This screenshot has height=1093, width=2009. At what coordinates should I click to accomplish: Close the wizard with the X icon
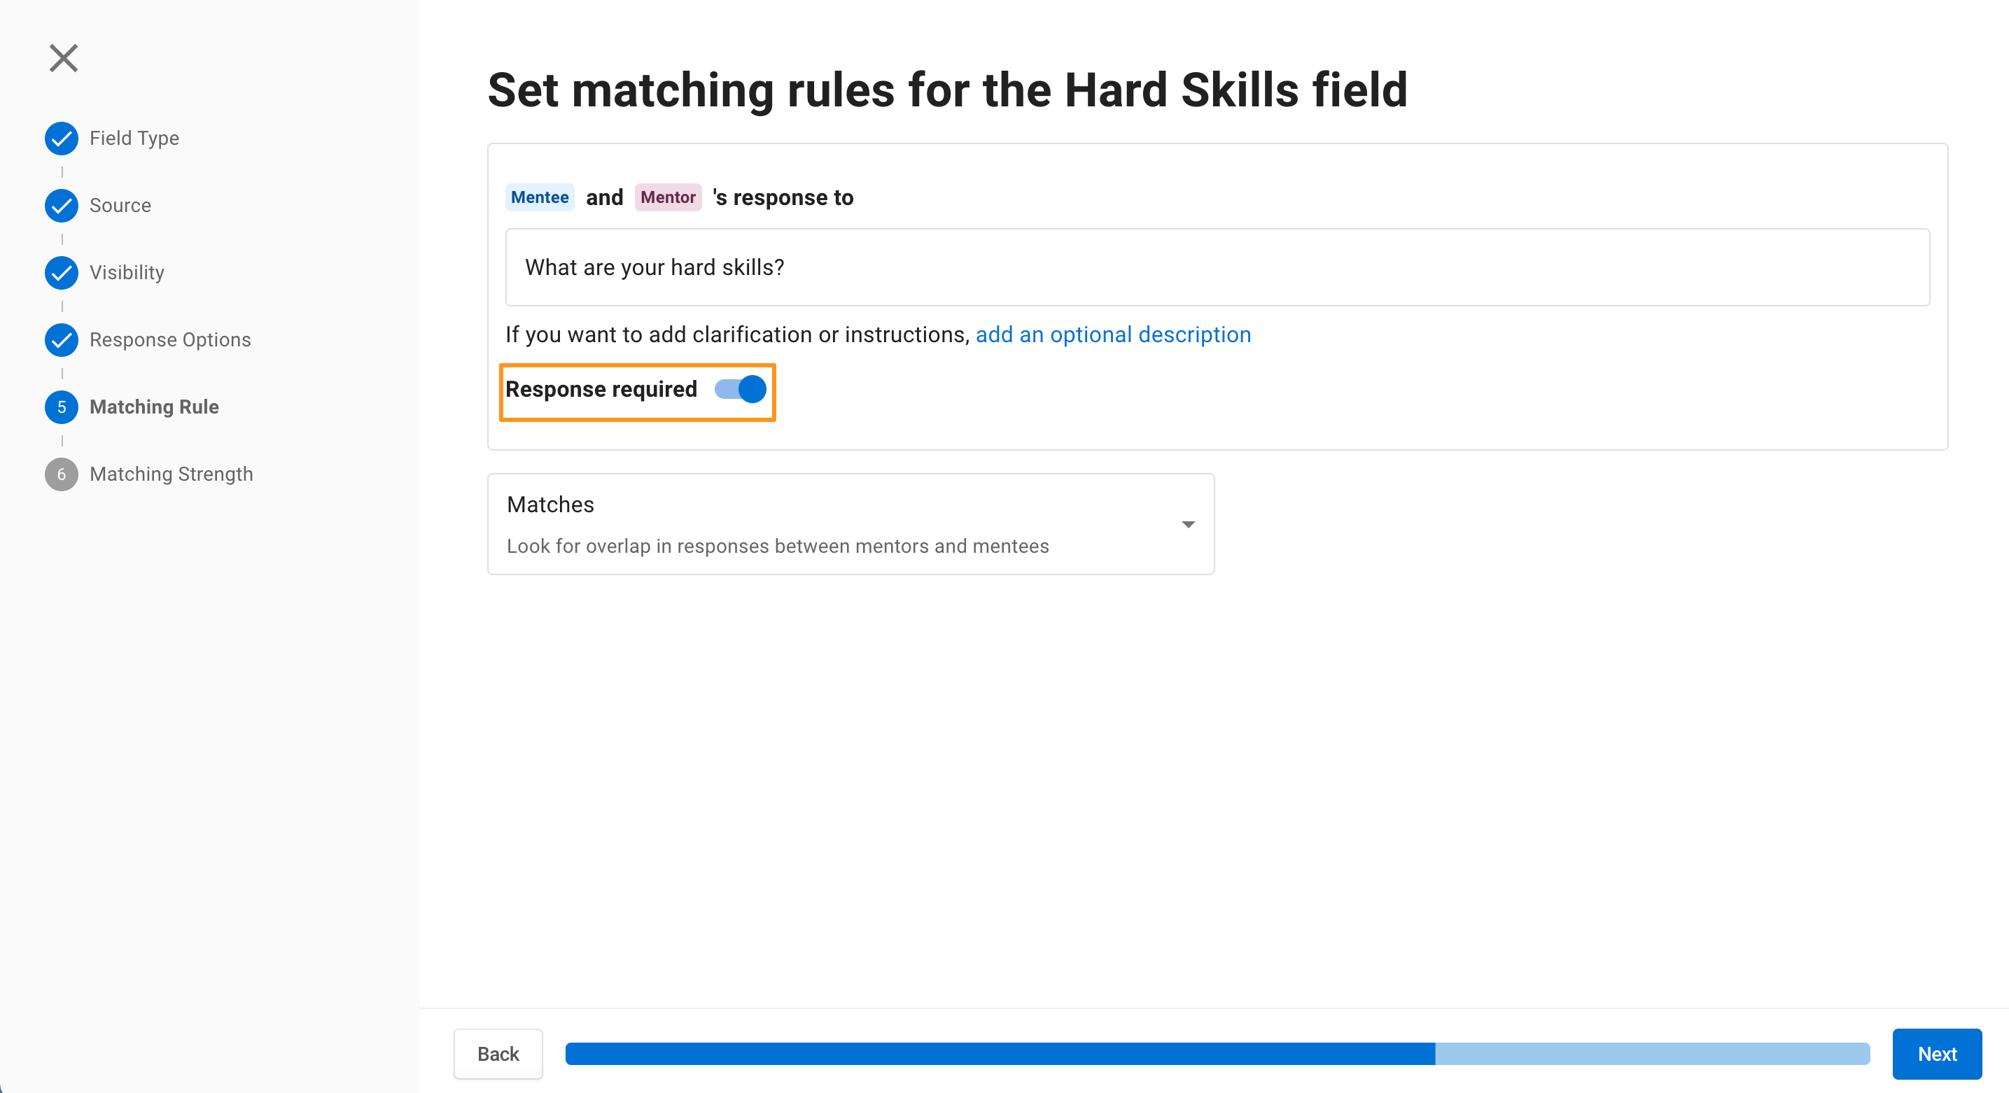point(63,59)
